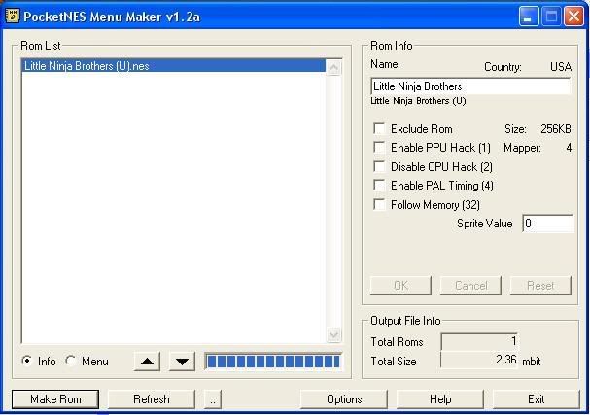Click the Mapper value 4

tap(569, 148)
